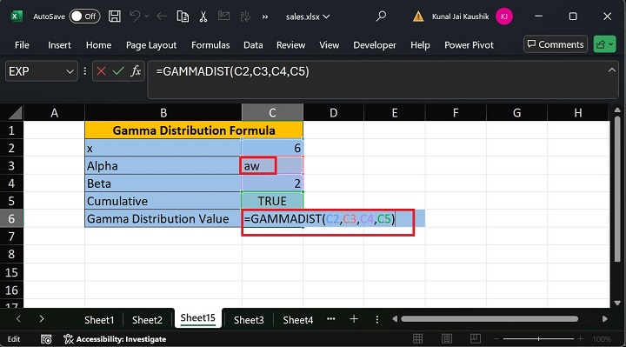Expand the quick access overflow chevrons
The width and height of the screenshot is (626, 347).
pyautogui.click(x=265, y=17)
